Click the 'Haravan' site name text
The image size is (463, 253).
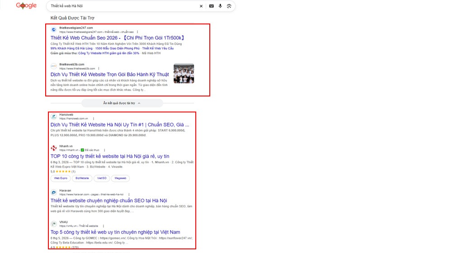pyautogui.click(x=65, y=191)
